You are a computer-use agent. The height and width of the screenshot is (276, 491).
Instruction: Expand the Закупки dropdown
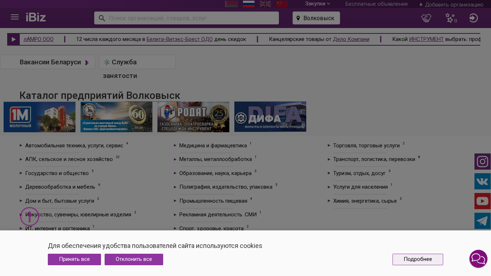tap(317, 4)
